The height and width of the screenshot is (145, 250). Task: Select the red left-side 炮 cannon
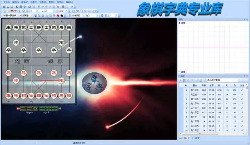click(x=16, y=81)
